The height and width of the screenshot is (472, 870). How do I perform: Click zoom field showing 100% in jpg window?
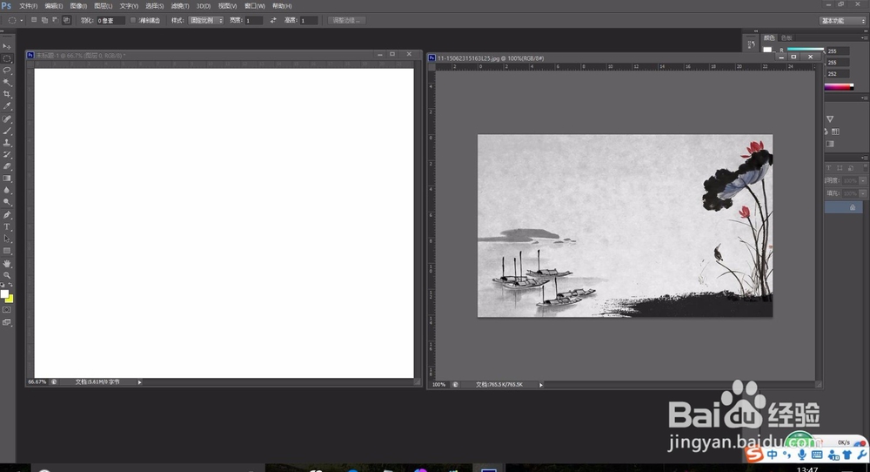(x=438, y=385)
